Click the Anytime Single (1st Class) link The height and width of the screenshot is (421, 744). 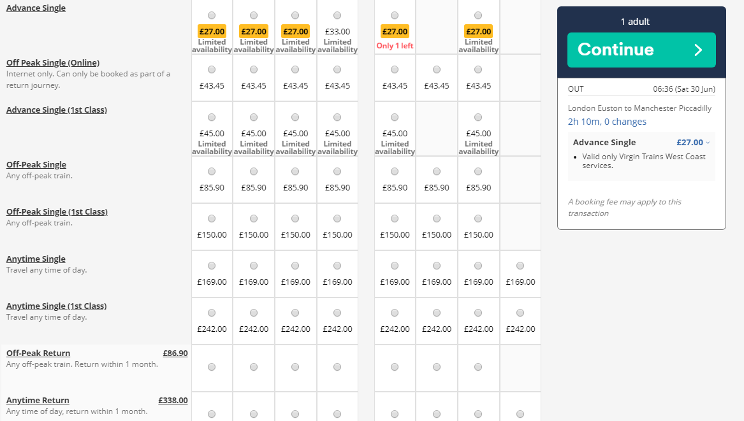point(56,306)
